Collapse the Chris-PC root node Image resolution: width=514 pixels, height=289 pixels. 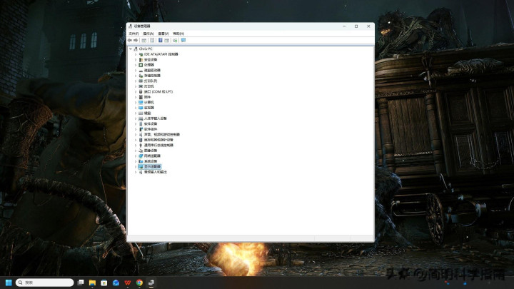[x=130, y=49]
